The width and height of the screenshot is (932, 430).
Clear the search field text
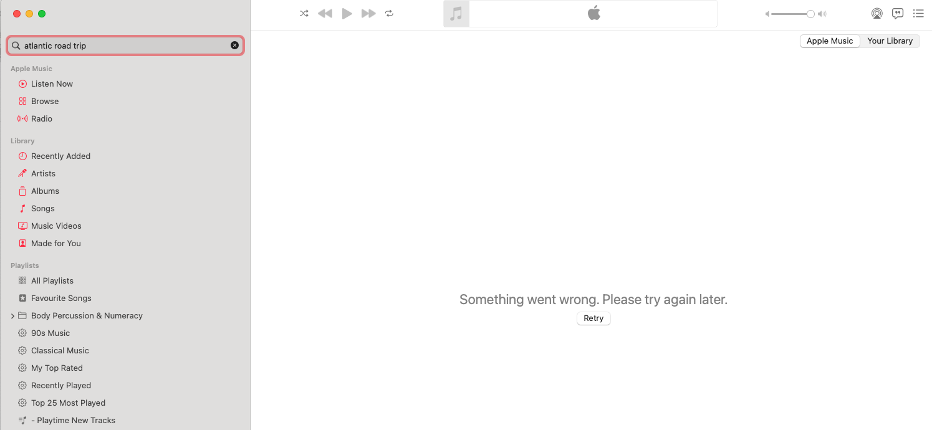(234, 45)
